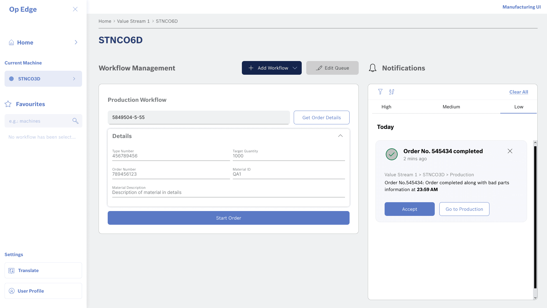Click the green checkmark on the completed order
The height and width of the screenshot is (308, 547).
tap(392, 154)
